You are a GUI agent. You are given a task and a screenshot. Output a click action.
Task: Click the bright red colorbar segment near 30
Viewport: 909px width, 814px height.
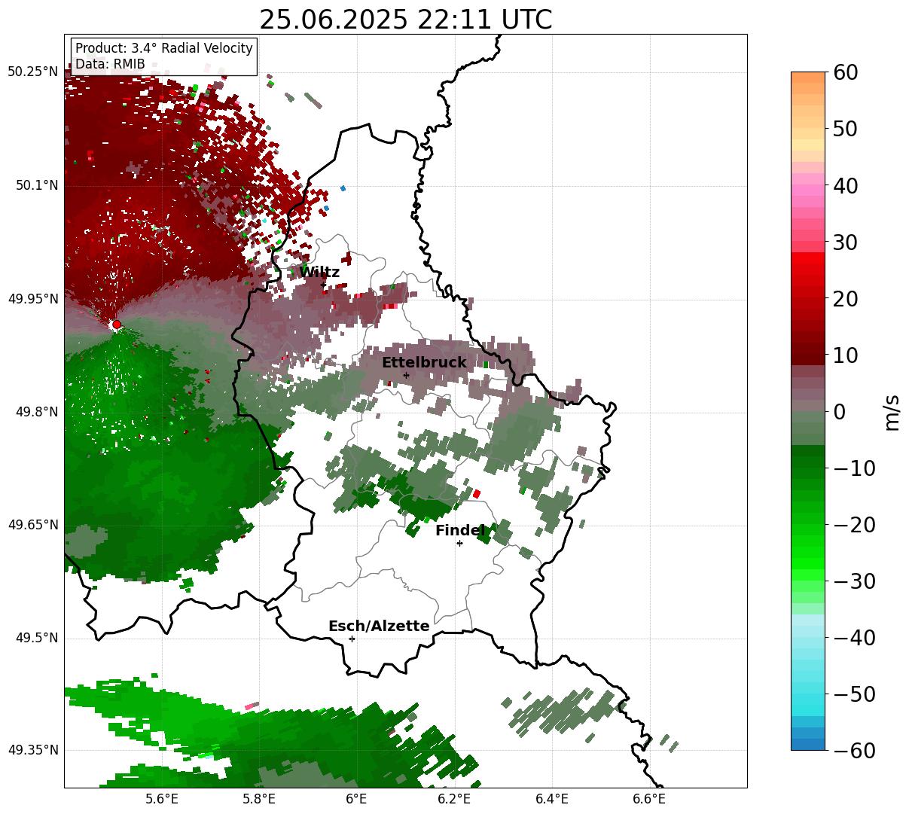tap(808, 258)
